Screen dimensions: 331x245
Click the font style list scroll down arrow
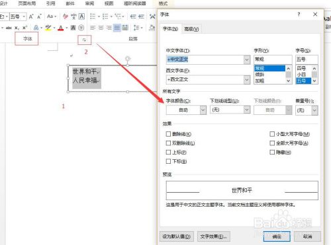click(289, 81)
